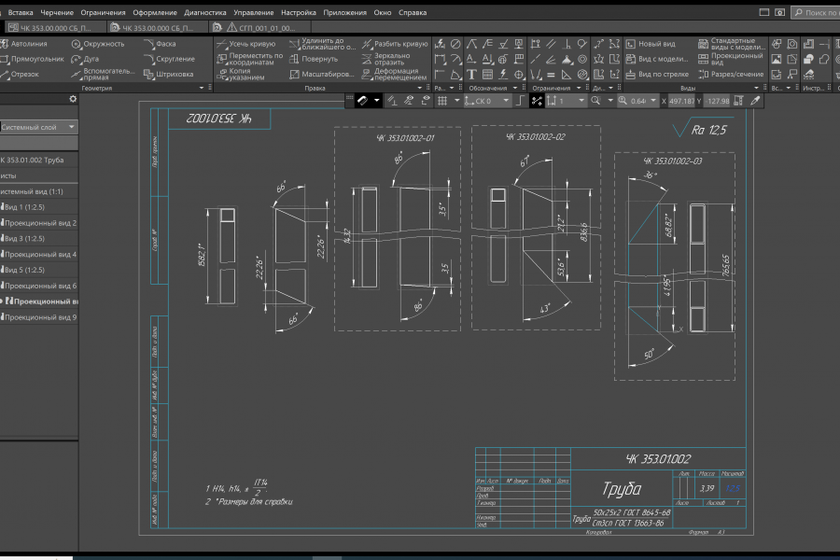
Task: Expand the Геометрия panel arrow
Action: tap(202, 88)
